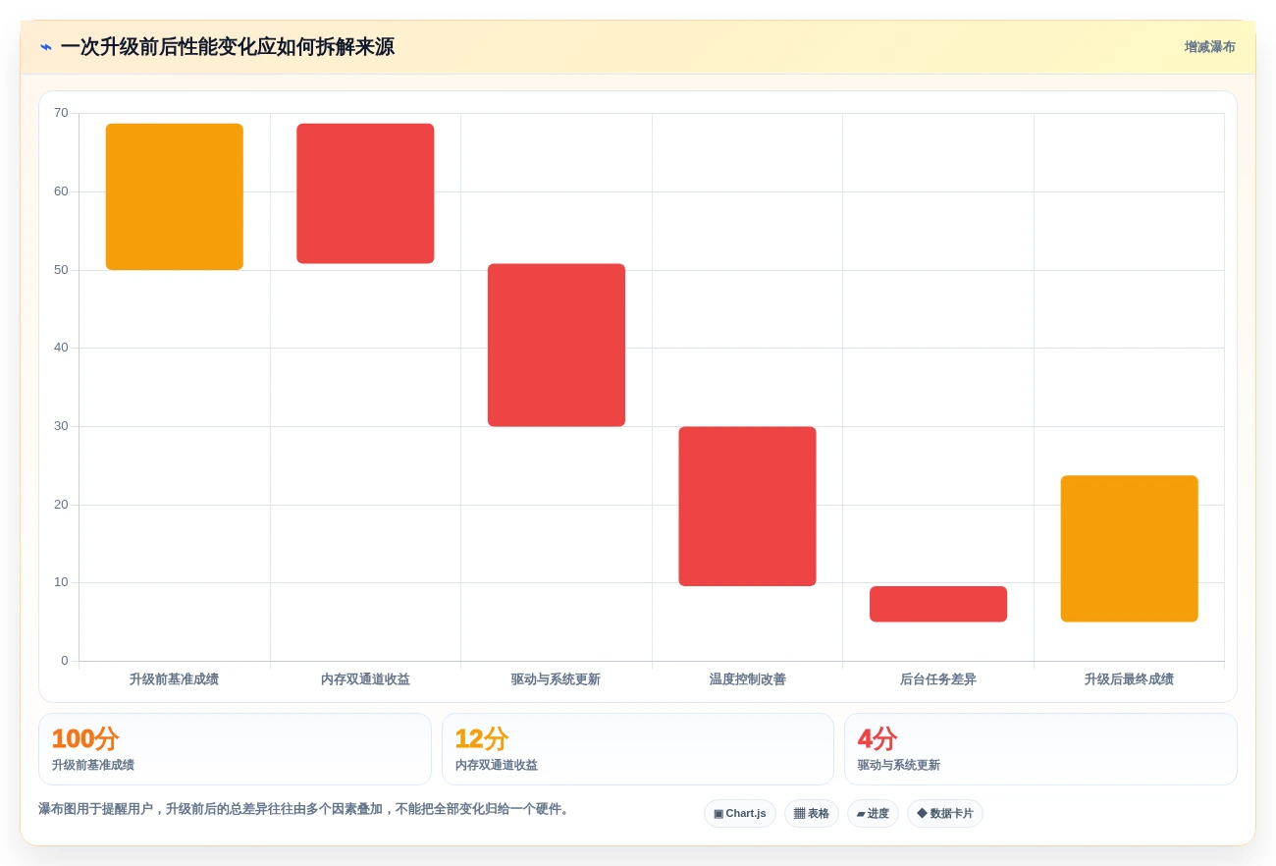Click the 表格 tag chip
This screenshot has width=1276, height=866.
[x=811, y=813]
